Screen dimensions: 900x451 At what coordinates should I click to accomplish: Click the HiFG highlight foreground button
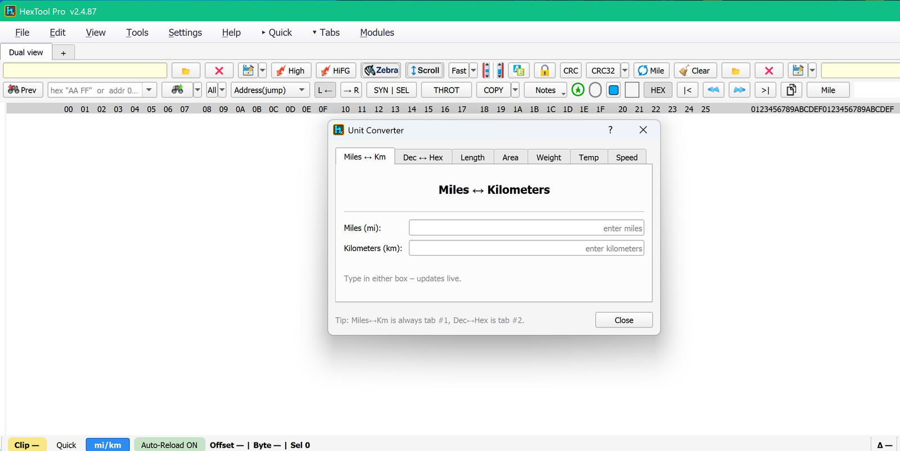(336, 71)
